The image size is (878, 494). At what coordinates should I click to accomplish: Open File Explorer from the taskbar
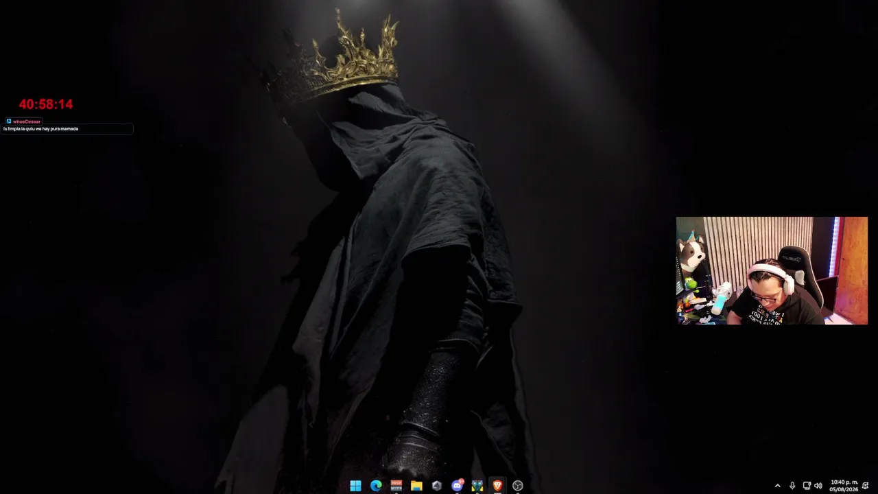click(x=416, y=486)
